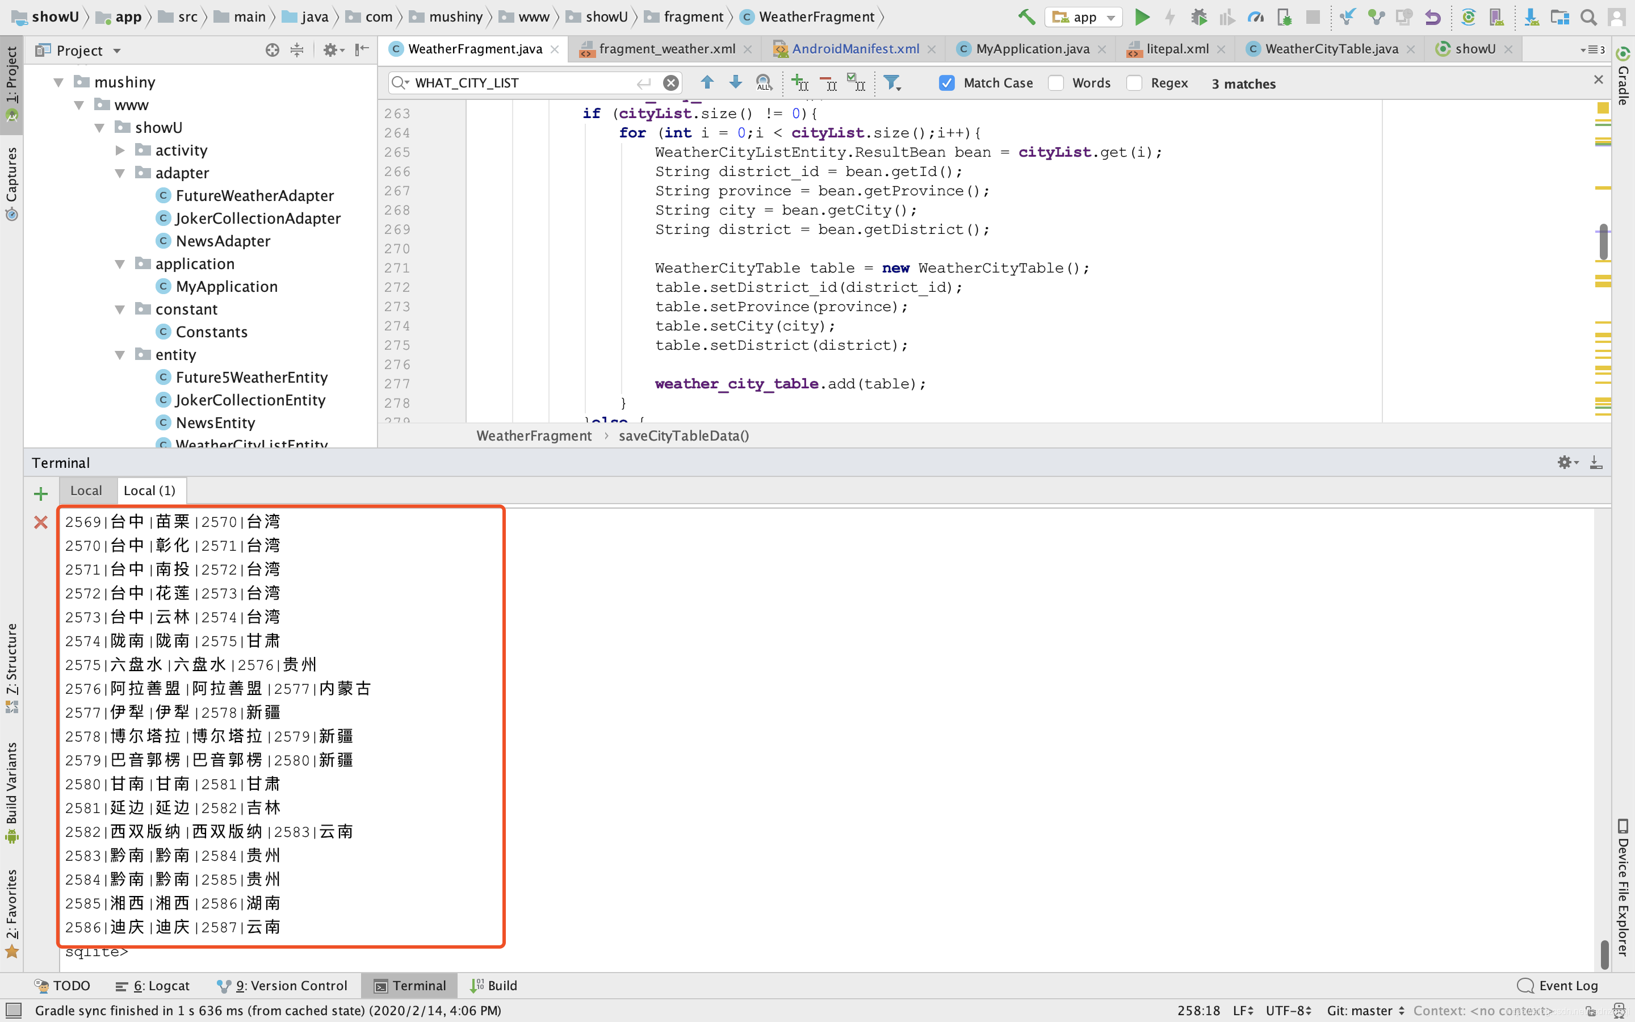
Task: Toggle the Match Case checkbox
Action: [946, 83]
